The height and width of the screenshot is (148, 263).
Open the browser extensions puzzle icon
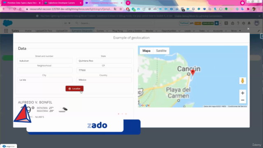point(248,9)
